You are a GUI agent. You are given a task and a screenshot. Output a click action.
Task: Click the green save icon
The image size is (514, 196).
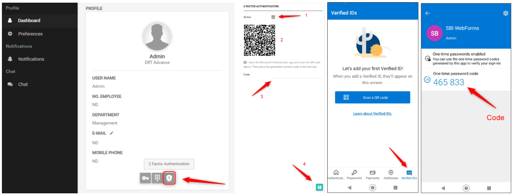319,187
